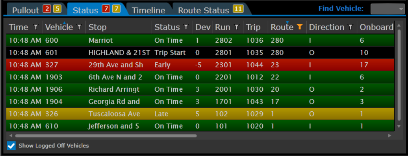The height and width of the screenshot is (156, 408).
Task: Select vehicle 326 in the Late row
Action: coord(51,114)
